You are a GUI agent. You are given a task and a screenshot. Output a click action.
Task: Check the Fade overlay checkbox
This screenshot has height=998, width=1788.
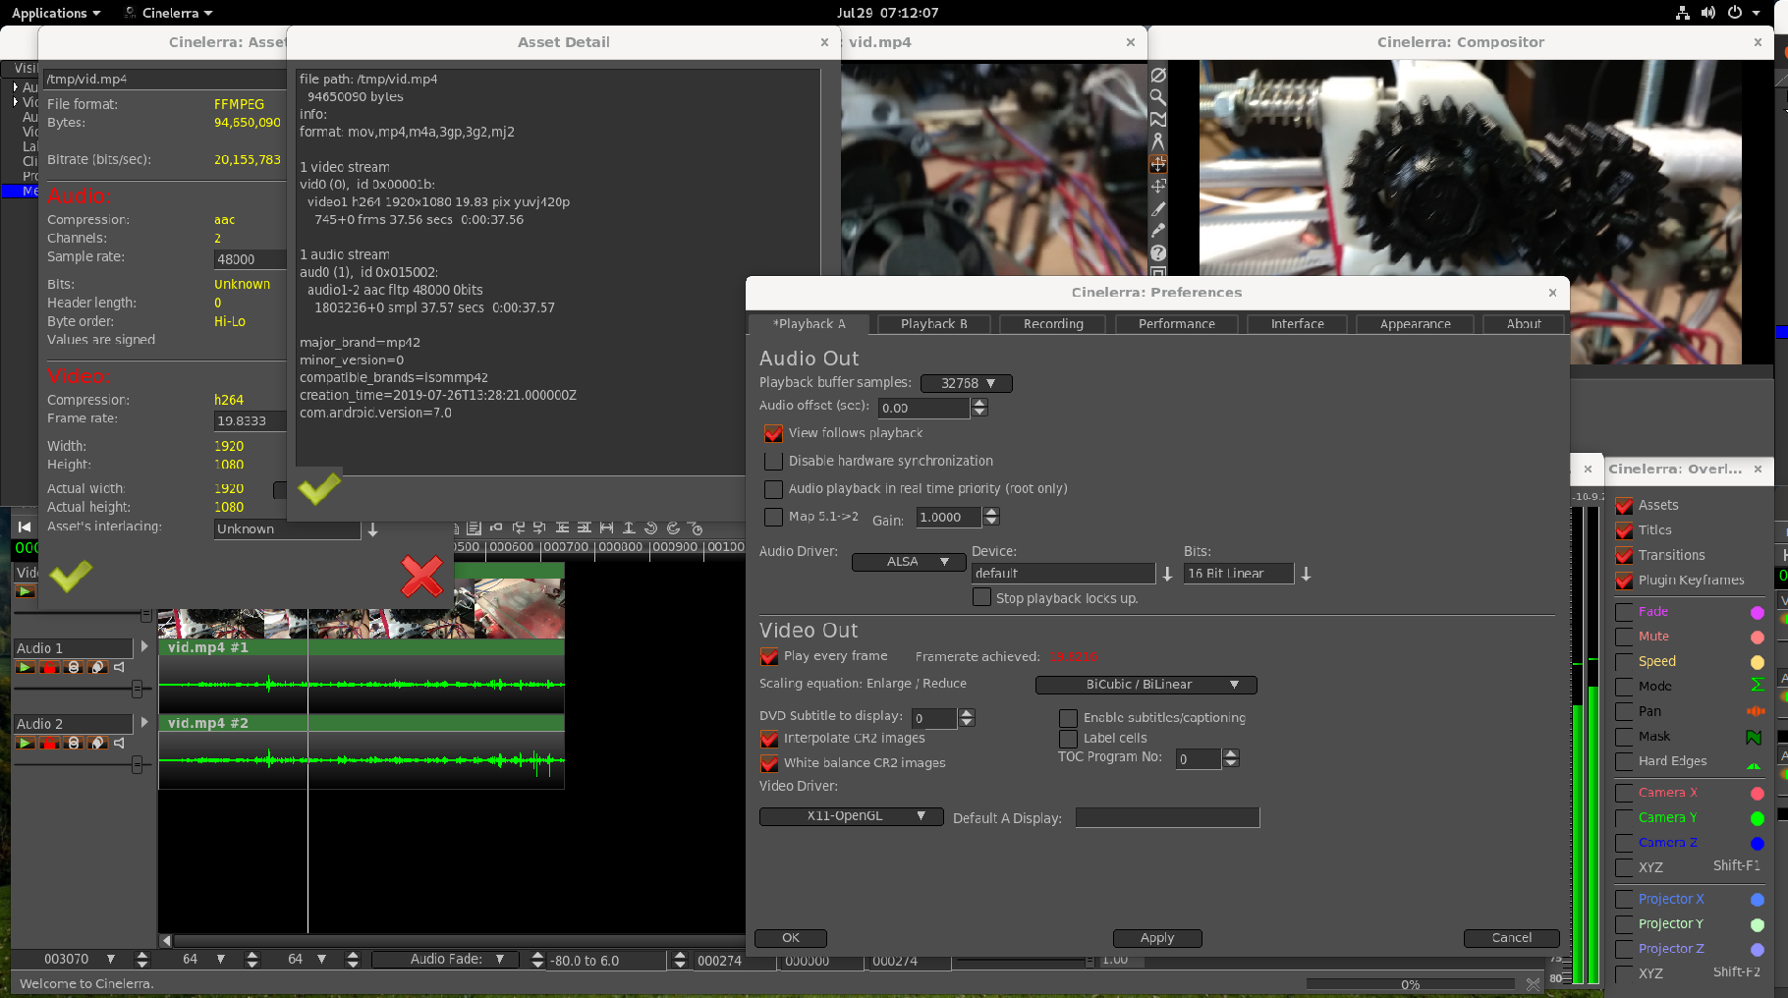(1624, 612)
